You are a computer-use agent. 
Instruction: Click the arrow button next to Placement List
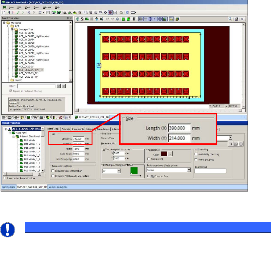231,144
